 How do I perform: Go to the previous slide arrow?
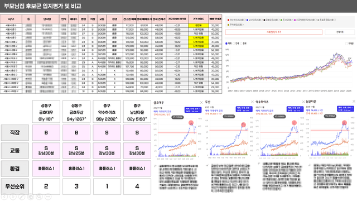[4, 197]
